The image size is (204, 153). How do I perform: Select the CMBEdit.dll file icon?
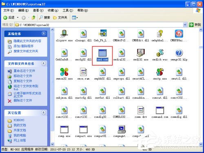[x=141, y=34]
